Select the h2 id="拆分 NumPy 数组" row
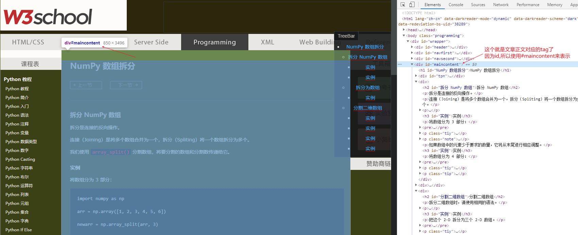The height and width of the screenshot is (235, 578). [487, 87]
